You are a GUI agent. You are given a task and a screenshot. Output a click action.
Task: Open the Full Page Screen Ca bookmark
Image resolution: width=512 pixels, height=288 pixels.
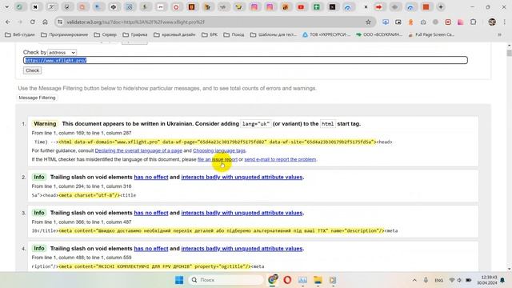click(x=431, y=34)
